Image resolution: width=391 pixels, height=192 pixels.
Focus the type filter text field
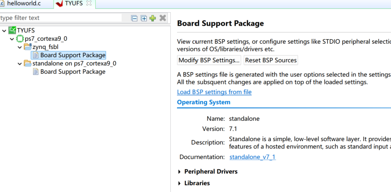click(x=61, y=18)
